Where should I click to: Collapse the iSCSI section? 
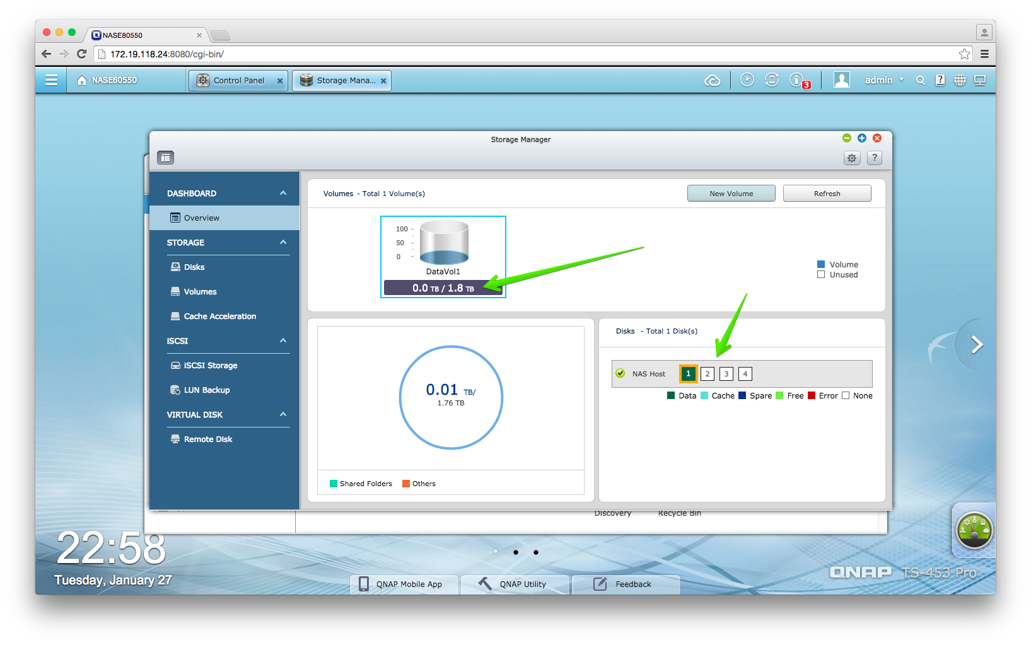tap(283, 340)
